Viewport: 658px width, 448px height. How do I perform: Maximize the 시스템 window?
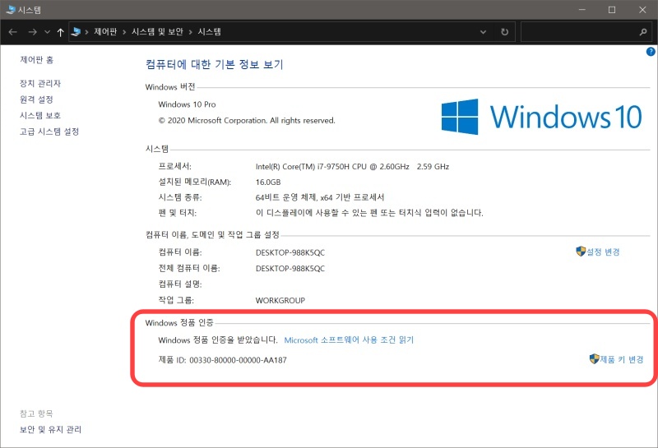click(612, 10)
